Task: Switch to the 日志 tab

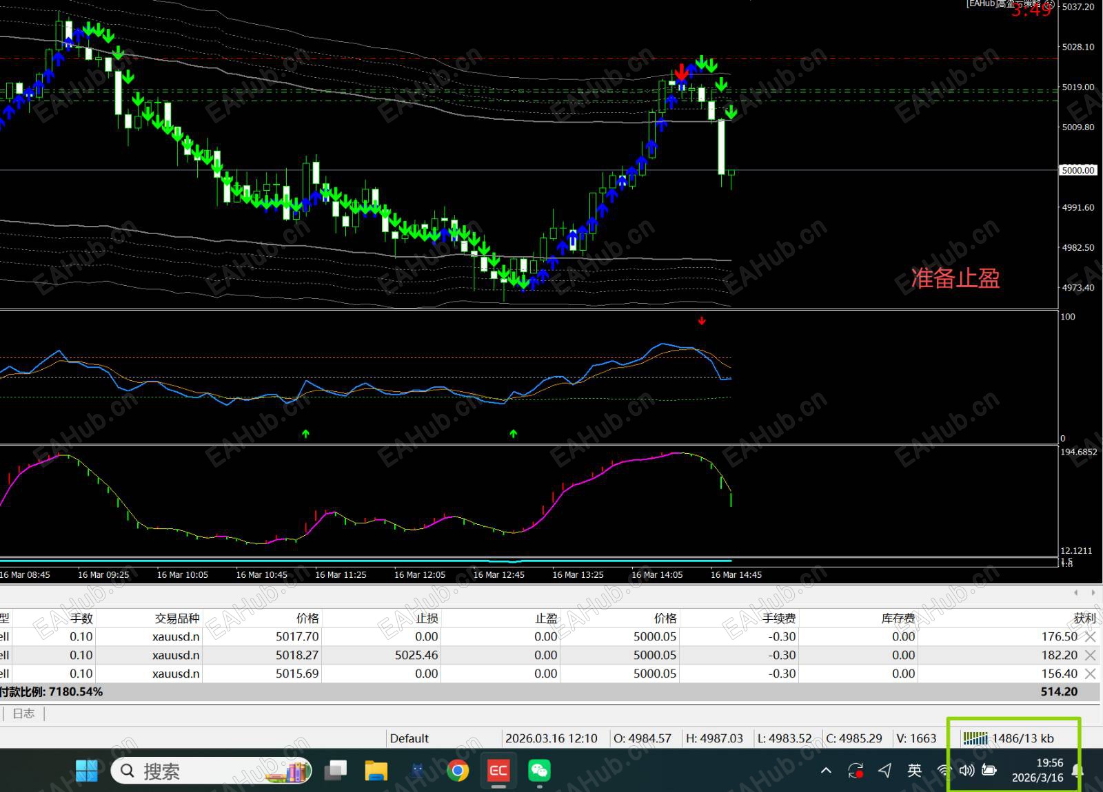Action: 23,713
